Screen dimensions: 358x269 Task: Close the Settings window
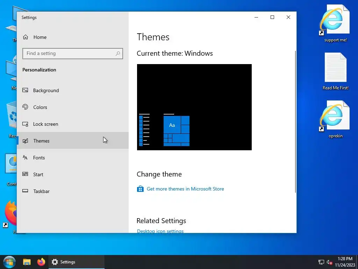(x=288, y=17)
